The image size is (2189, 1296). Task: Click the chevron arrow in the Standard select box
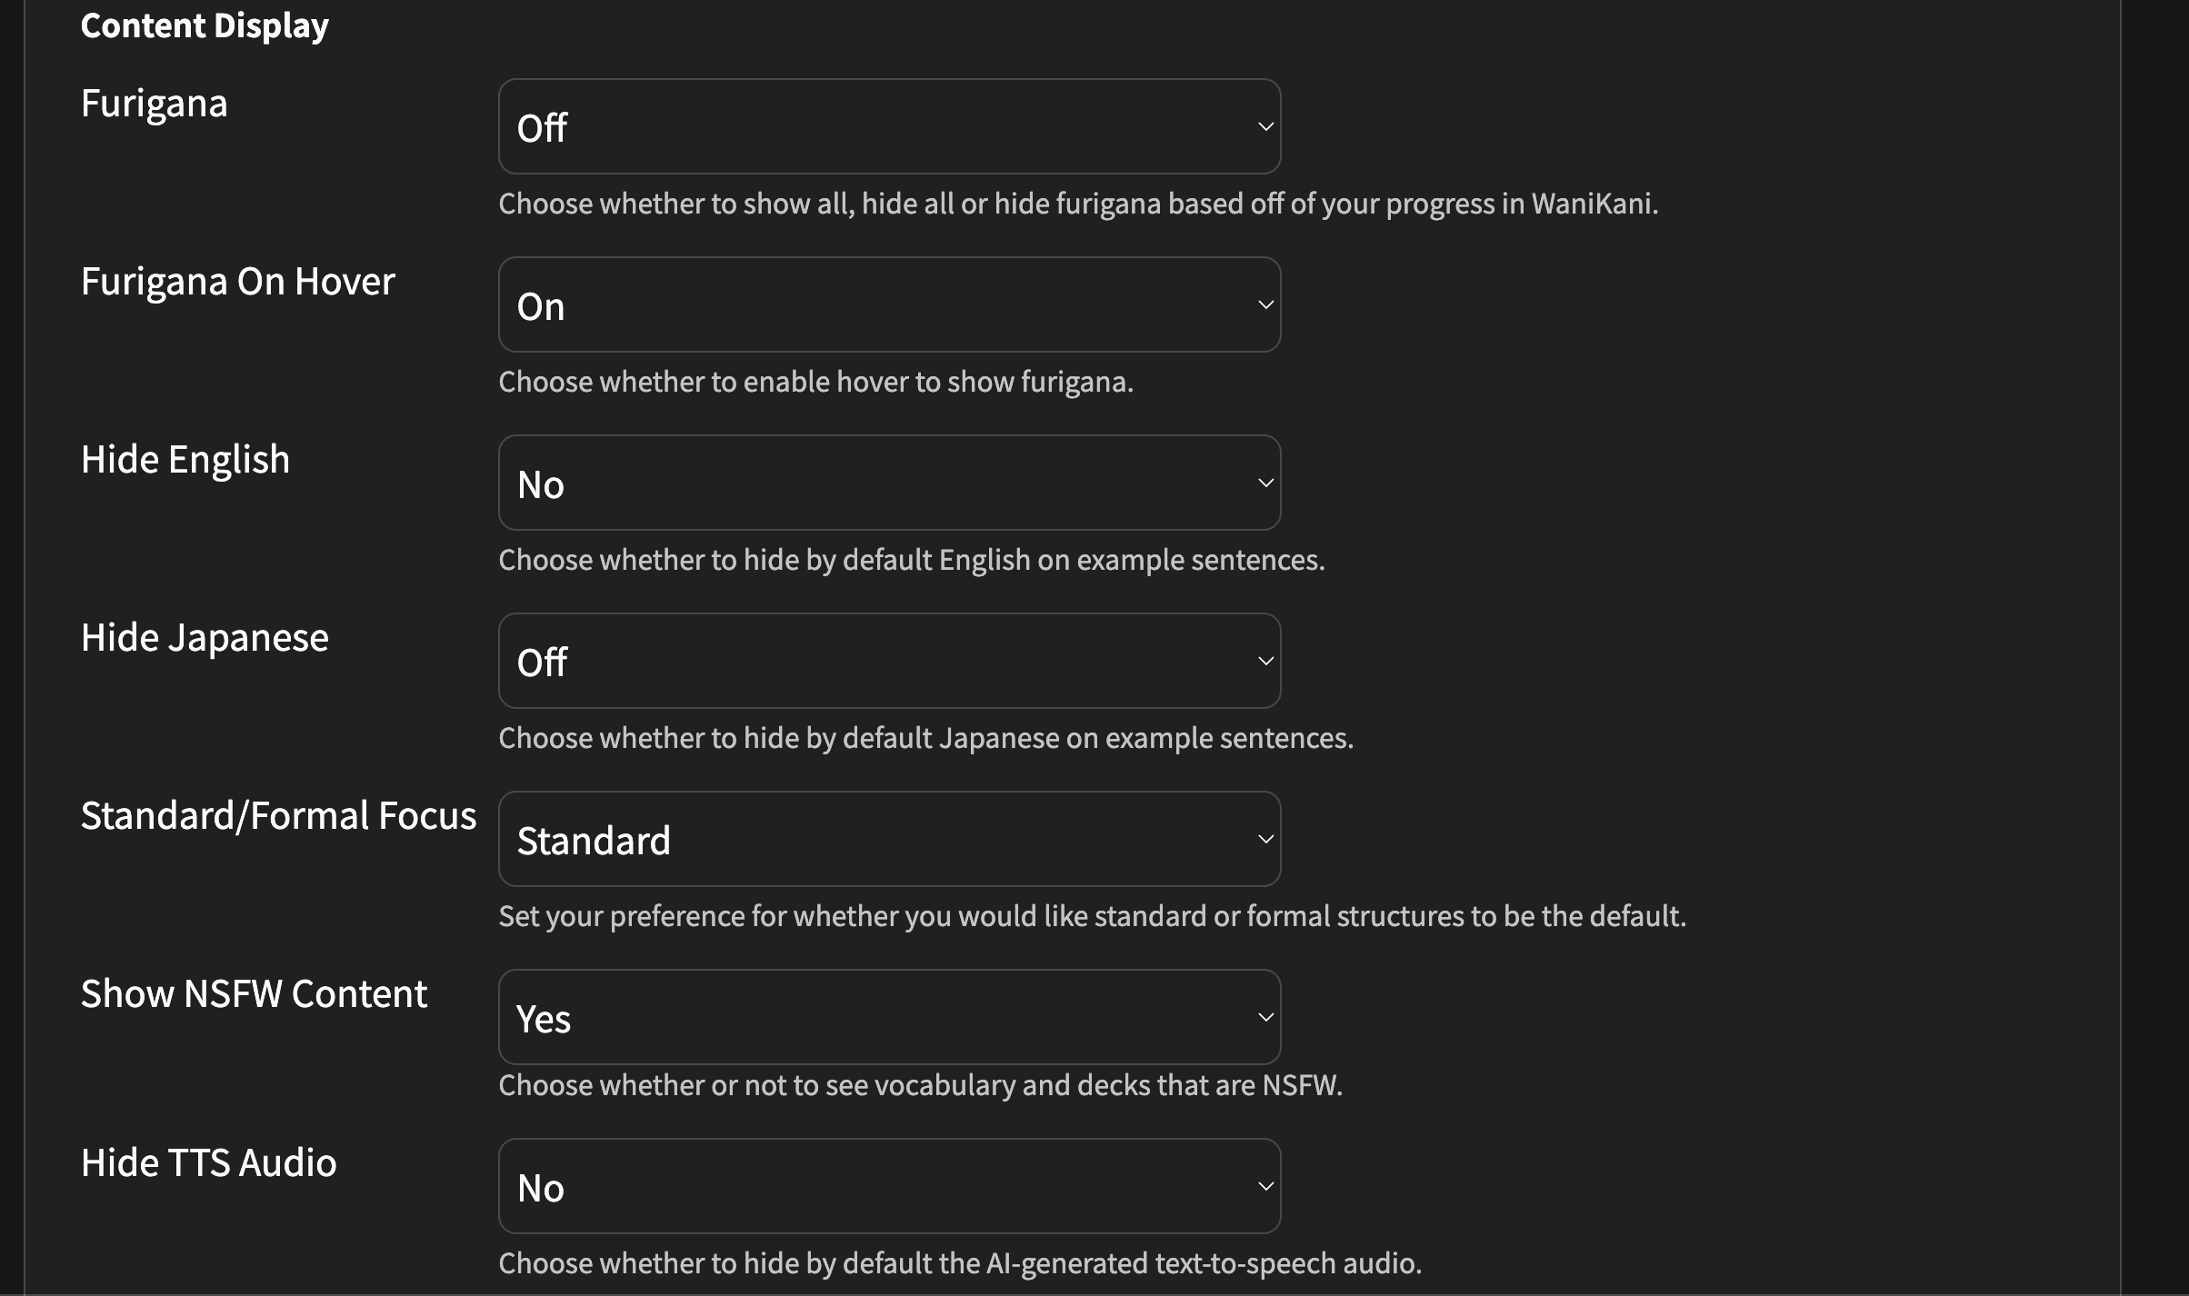point(1265,839)
